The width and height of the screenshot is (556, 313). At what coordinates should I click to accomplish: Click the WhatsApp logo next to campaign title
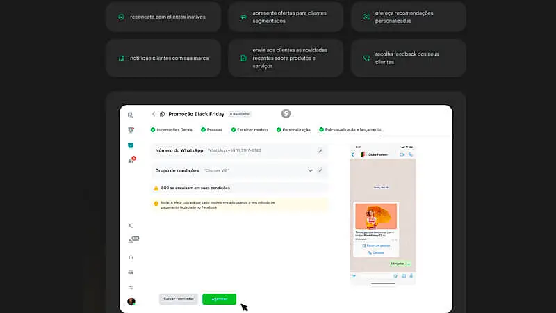click(162, 114)
